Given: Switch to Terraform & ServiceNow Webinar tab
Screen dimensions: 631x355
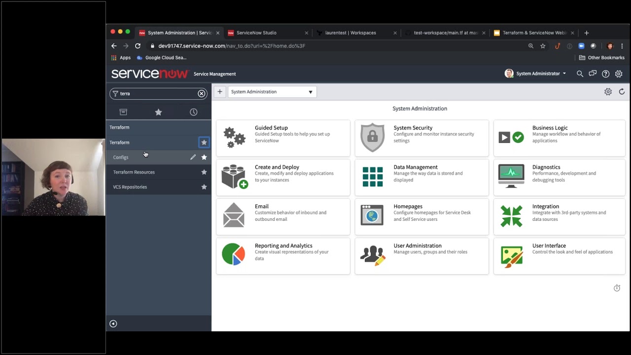Looking at the screenshot, I should click(x=533, y=33).
